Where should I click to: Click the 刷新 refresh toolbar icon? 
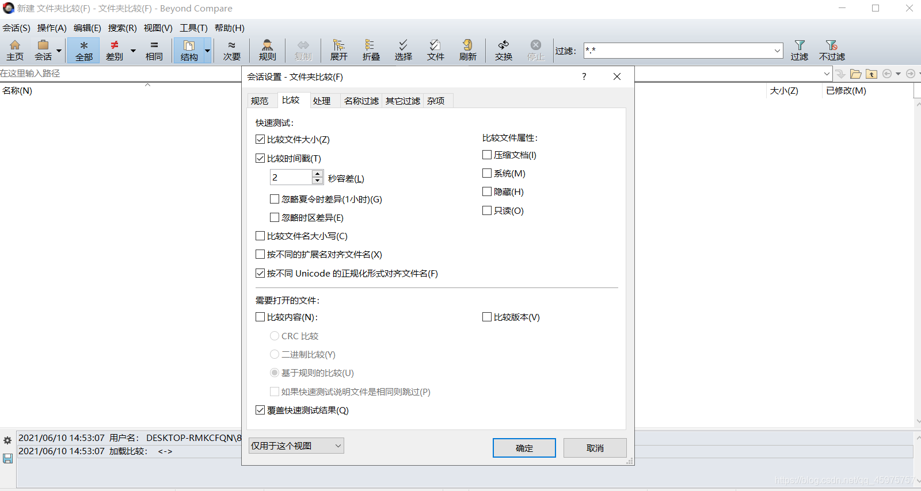467,51
